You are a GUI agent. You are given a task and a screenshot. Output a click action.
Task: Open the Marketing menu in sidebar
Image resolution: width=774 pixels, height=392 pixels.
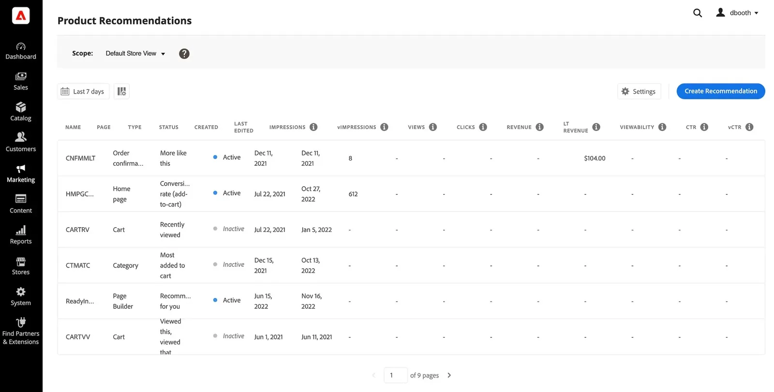(x=21, y=173)
